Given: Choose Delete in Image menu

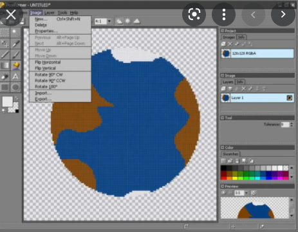Looking at the screenshot, I should [60, 25].
